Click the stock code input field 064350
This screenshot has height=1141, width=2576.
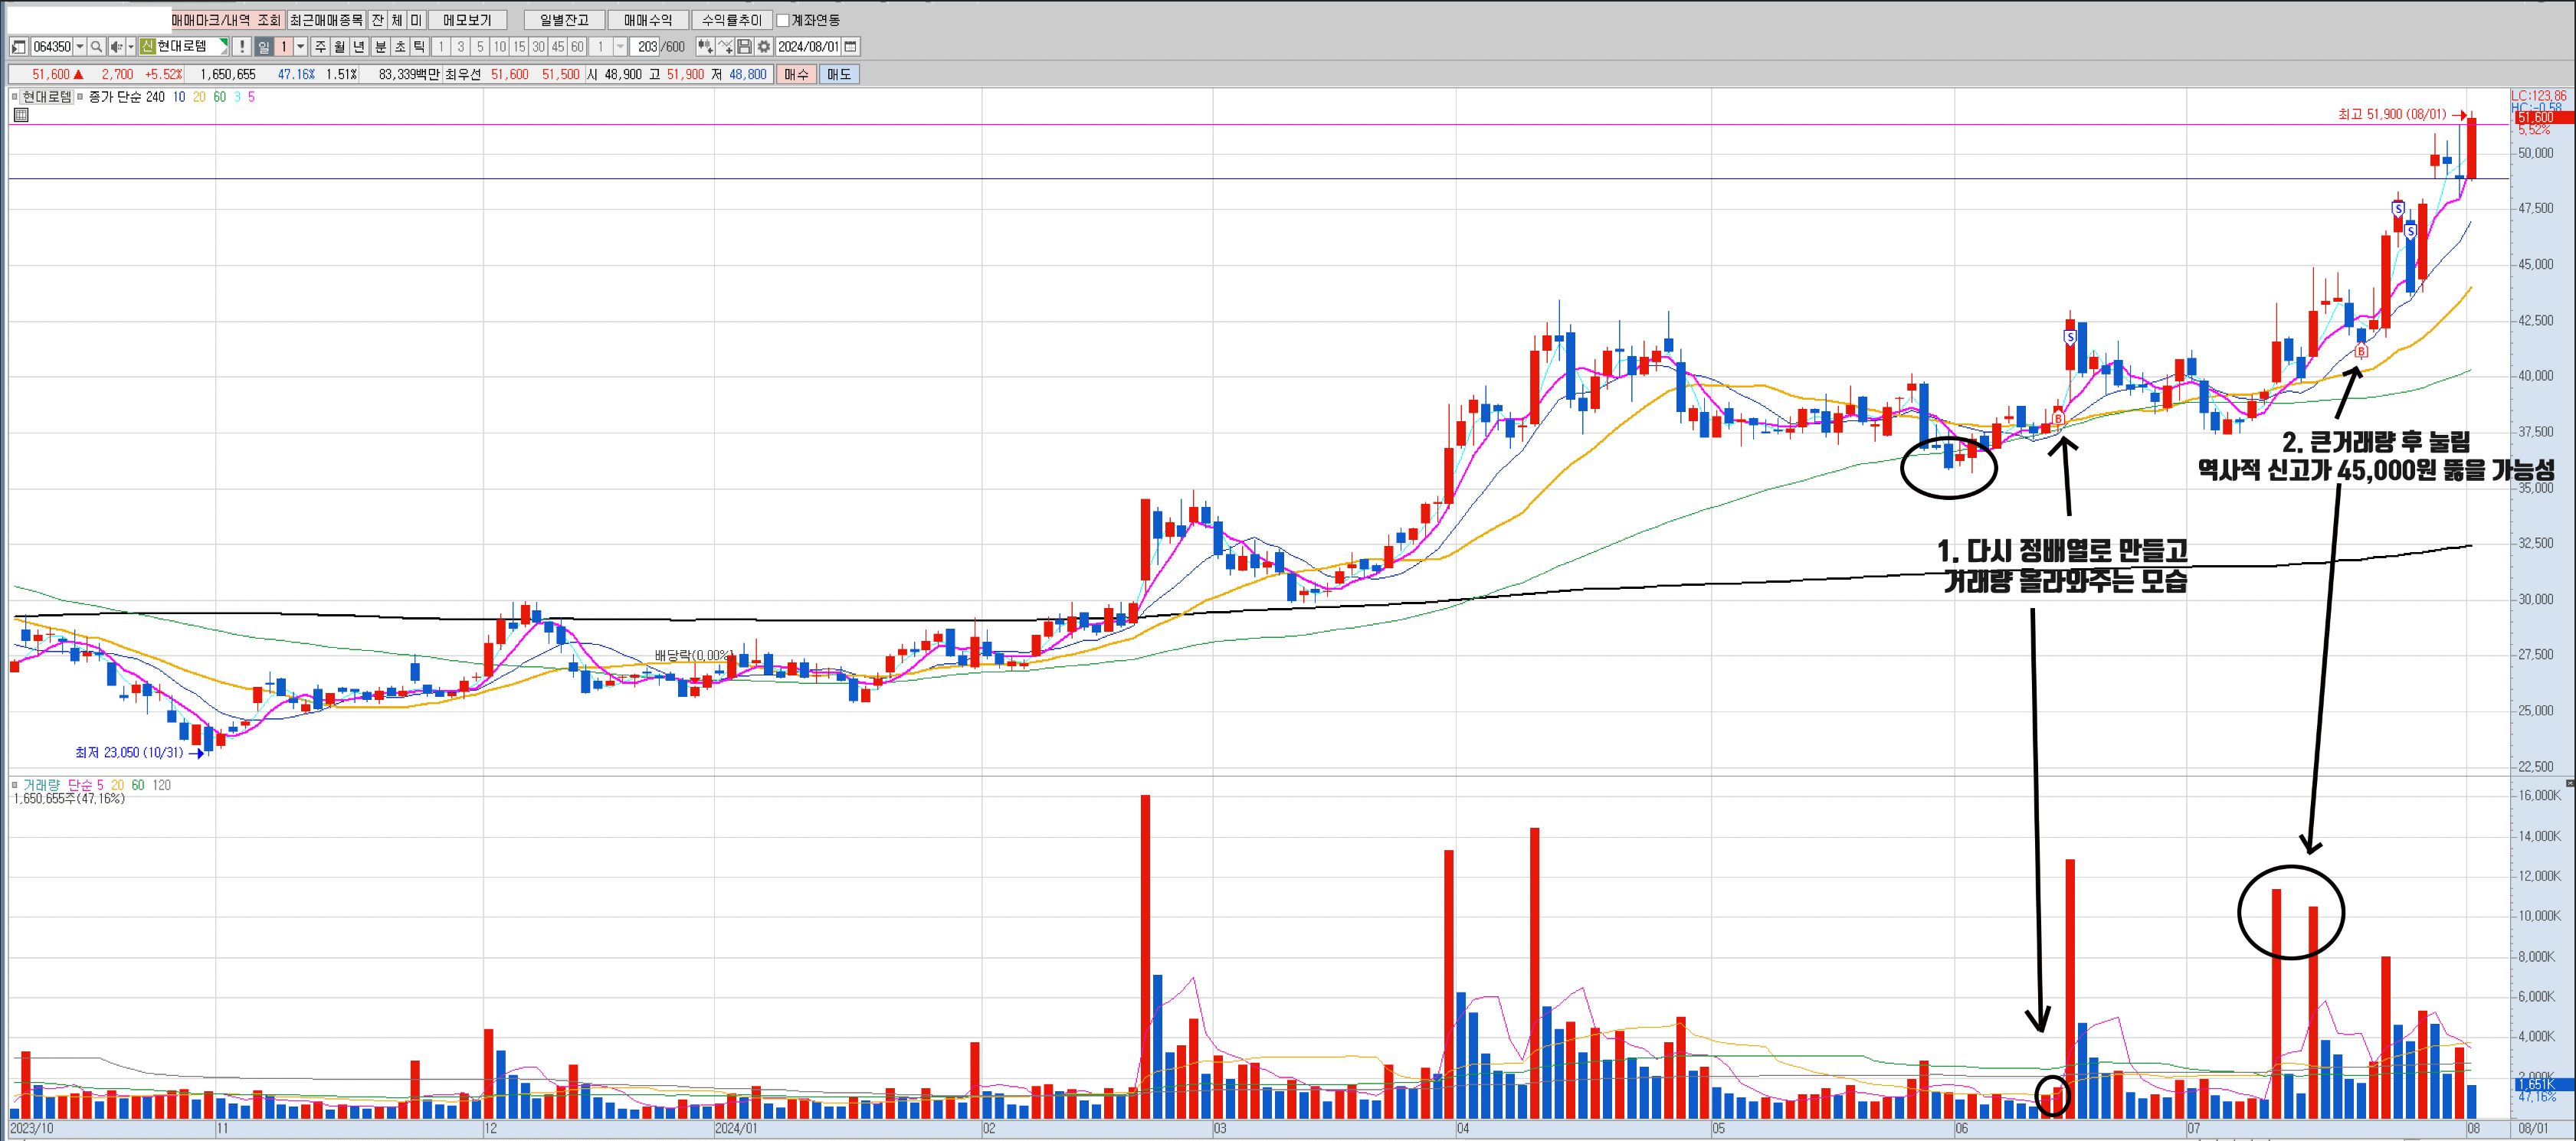[51, 47]
